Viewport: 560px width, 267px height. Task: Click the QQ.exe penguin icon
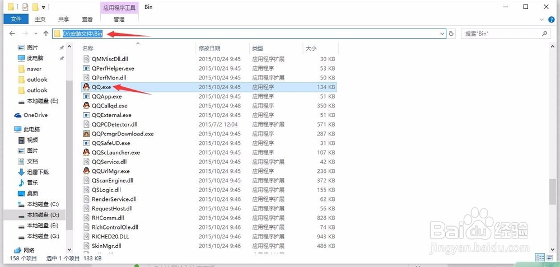pos(86,87)
